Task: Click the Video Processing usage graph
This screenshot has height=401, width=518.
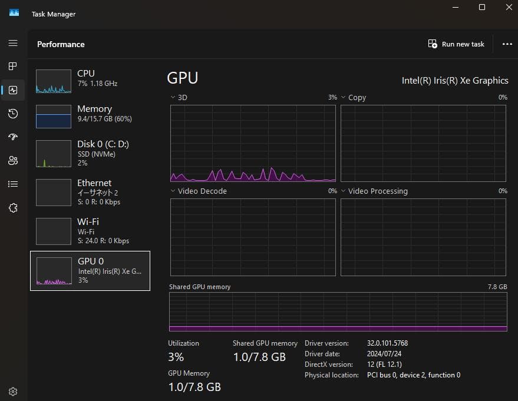Action: click(423, 237)
